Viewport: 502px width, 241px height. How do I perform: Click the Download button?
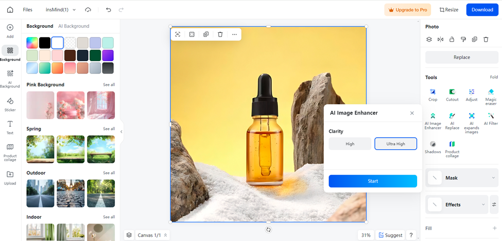[x=482, y=10]
